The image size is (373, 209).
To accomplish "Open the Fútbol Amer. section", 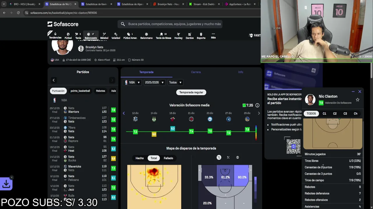I will click(x=130, y=36).
